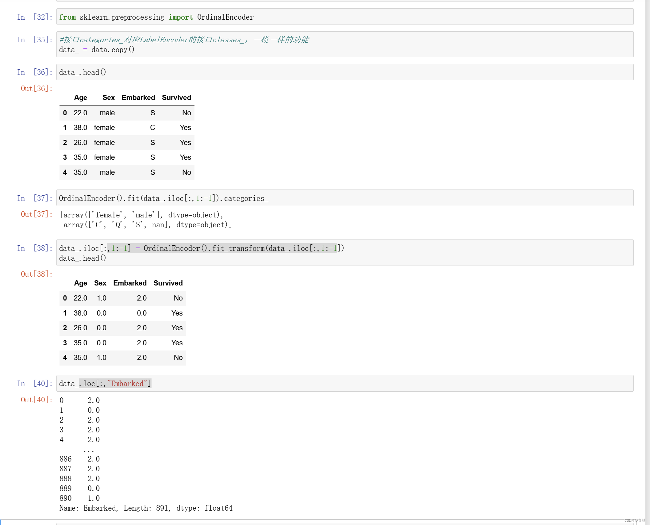Click Sex header in Out[38] table

(100, 283)
